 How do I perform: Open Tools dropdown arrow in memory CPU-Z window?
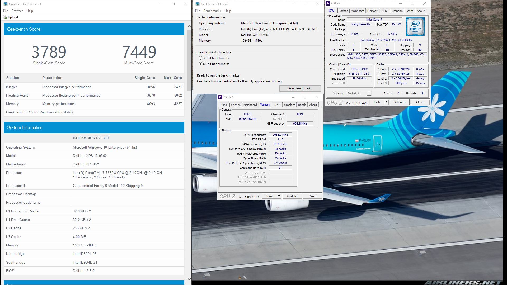[279, 196]
